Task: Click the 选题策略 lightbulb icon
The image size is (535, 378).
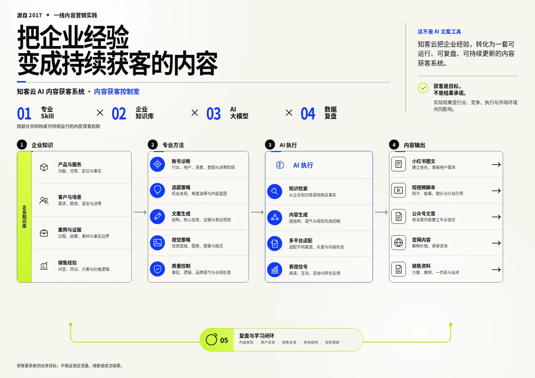Action: [x=157, y=190]
